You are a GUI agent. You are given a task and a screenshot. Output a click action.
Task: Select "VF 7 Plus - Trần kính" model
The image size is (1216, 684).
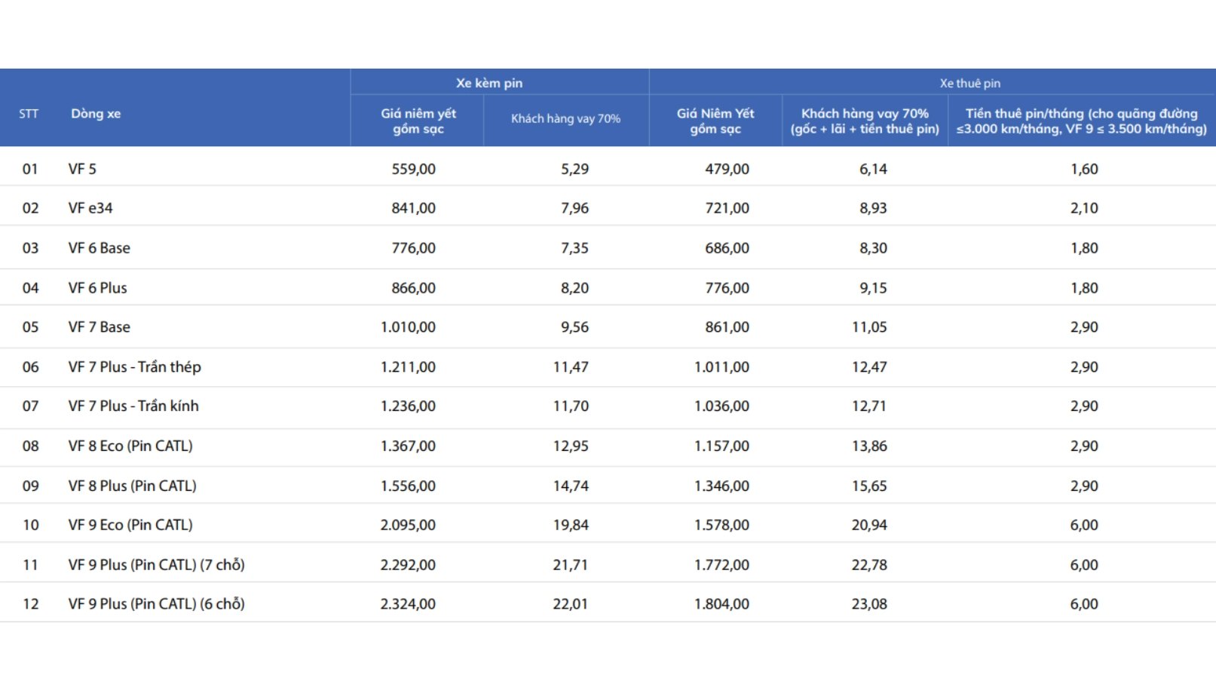[x=133, y=406]
